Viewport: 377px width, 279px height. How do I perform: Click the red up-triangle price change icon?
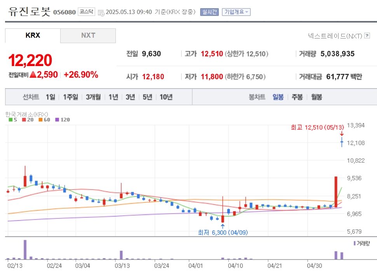tap(33, 75)
